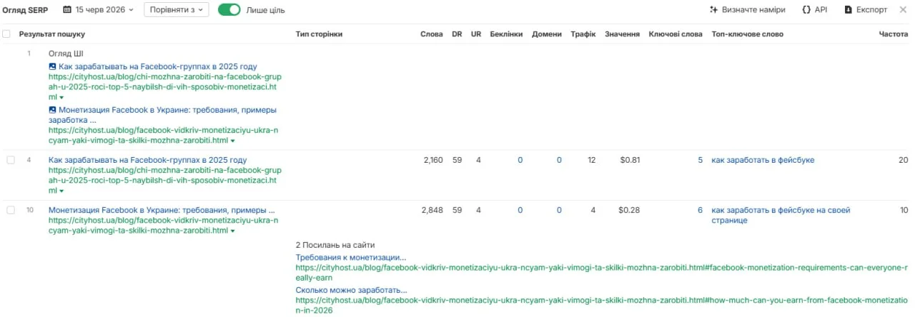Viewport: 915px width, 317px height.
Task: Open position 10 title Монетизация Facebook в Украине
Action: (162, 210)
